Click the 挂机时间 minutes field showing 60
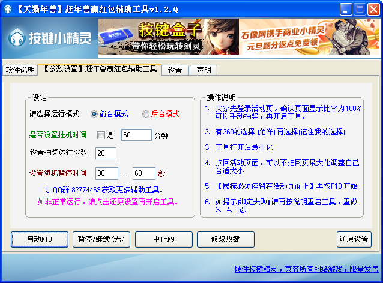The height and width of the screenshot is (283, 383). tap(136, 135)
